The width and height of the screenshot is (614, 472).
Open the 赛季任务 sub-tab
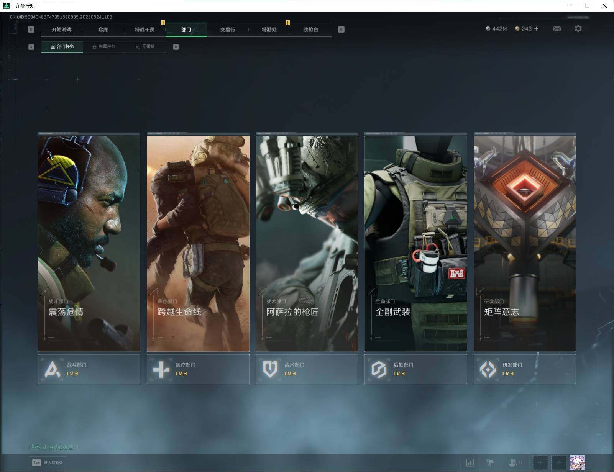[x=103, y=47]
